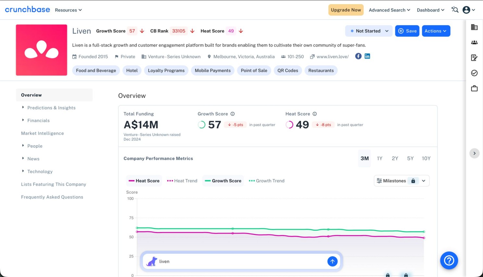Save Liven with the Save button
The image size is (483, 277).
click(407, 31)
